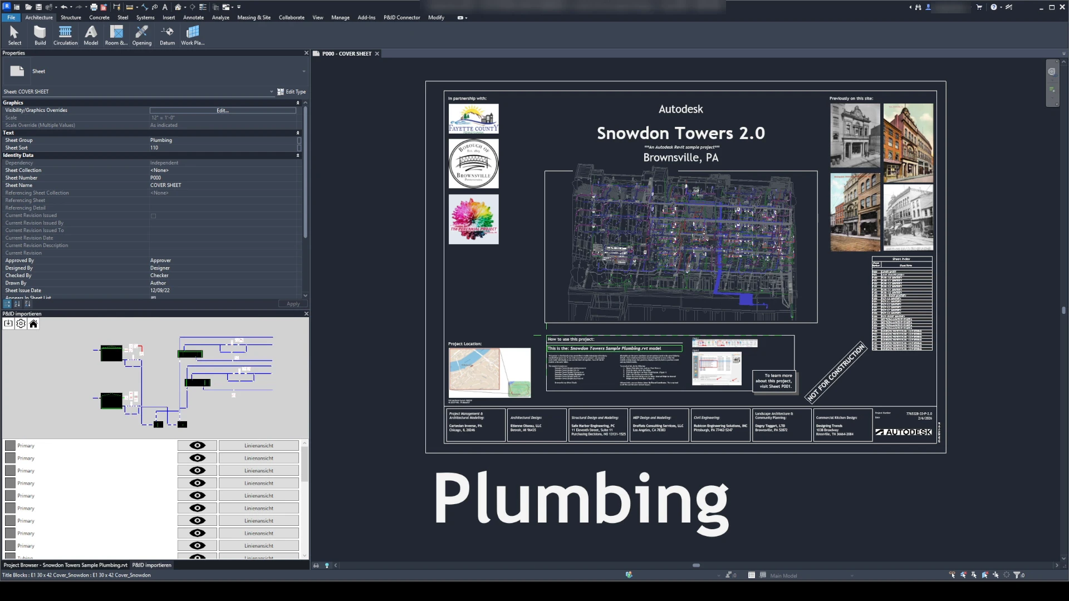Switch to the P&ID importieren bottom tab
The image size is (1069, 601).
[151, 565]
